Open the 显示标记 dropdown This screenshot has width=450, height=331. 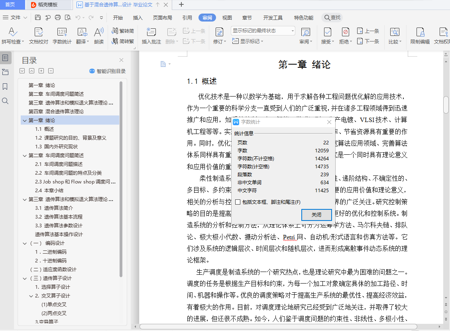click(x=248, y=41)
